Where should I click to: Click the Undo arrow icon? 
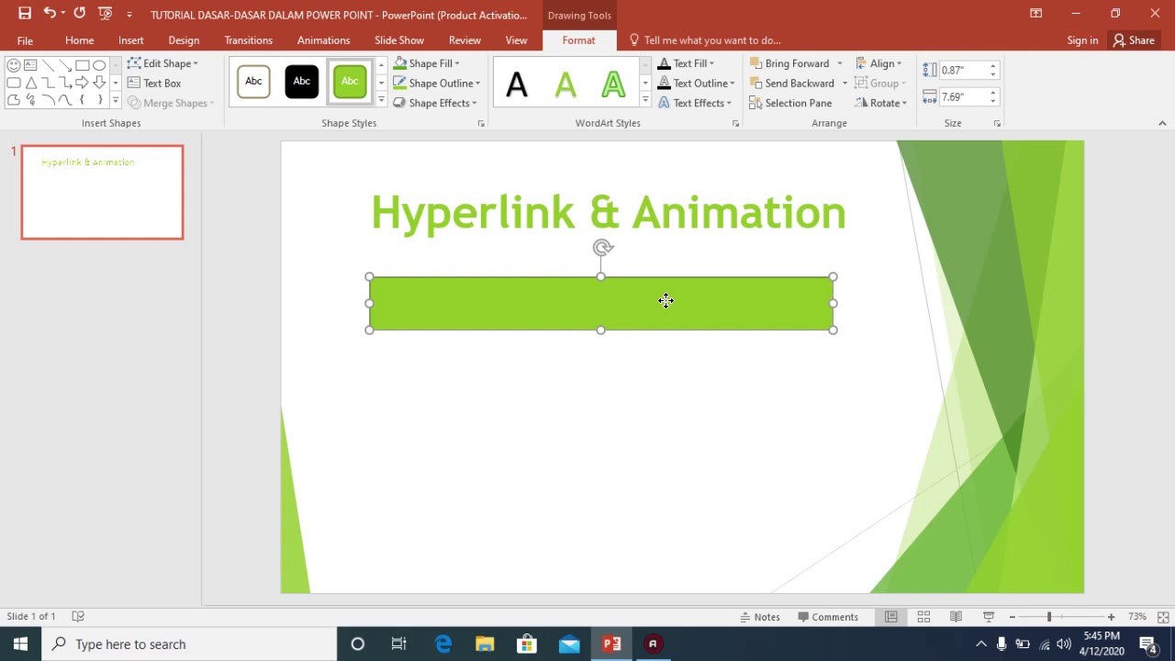click(50, 14)
